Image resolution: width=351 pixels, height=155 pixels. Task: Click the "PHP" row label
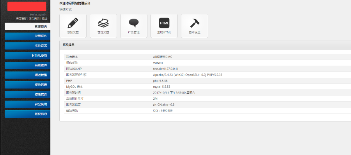pyautogui.click(x=69, y=81)
